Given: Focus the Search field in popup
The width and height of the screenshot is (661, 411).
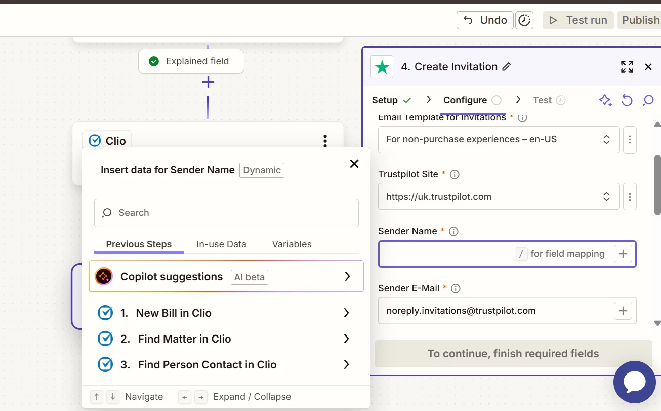Looking at the screenshot, I should click(226, 213).
